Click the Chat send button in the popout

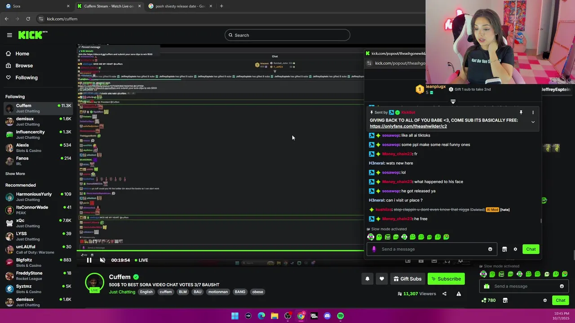coord(531,249)
